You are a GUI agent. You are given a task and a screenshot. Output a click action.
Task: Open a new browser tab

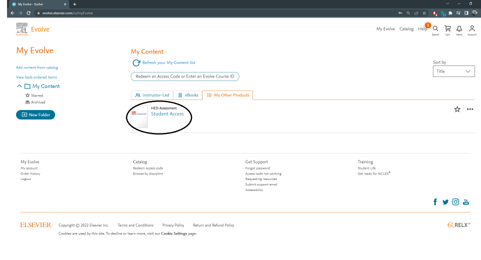(75, 4)
